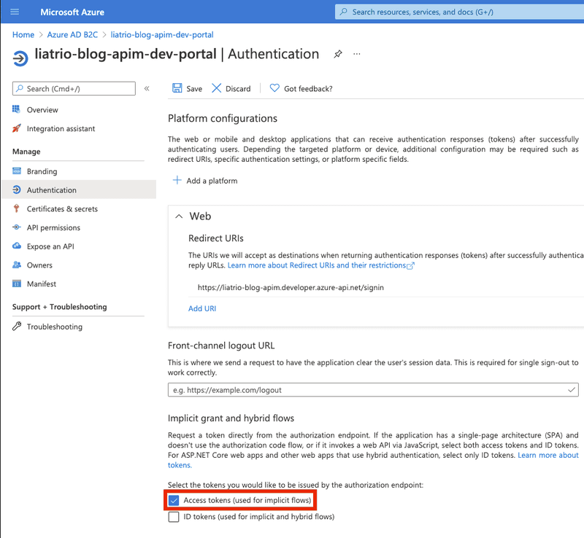Click the Redirect URIs heading
This screenshot has height=538, width=584.
(215, 238)
